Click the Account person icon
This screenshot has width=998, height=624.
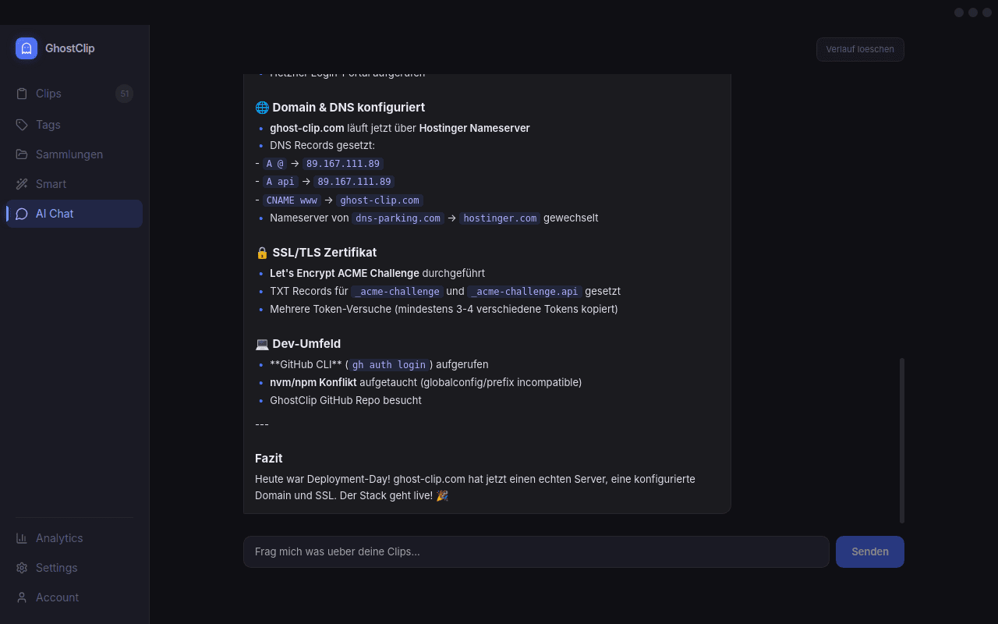(22, 597)
